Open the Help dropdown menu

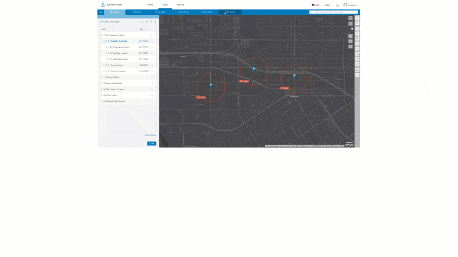click(329, 5)
